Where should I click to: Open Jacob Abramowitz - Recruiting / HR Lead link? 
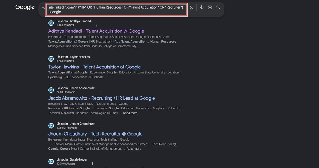click(101, 98)
